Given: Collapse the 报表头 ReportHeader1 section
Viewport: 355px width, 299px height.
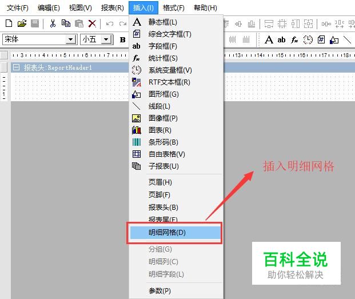Looking at the screenshot, I should click(16, 67).
